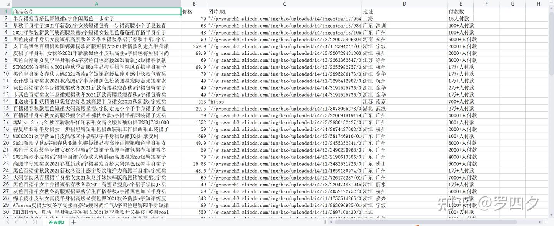Go to next sheet arrow
The image size is (554, 226).
pyautogui.click(x=25, y=222)
